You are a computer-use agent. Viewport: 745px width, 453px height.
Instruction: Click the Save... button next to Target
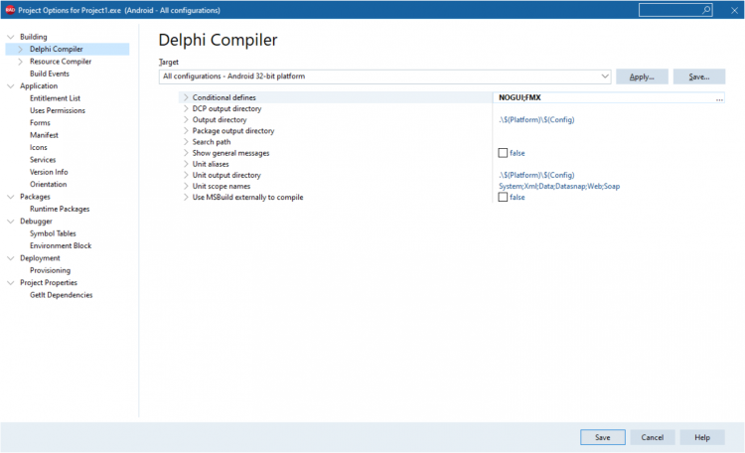coord(699,76)
